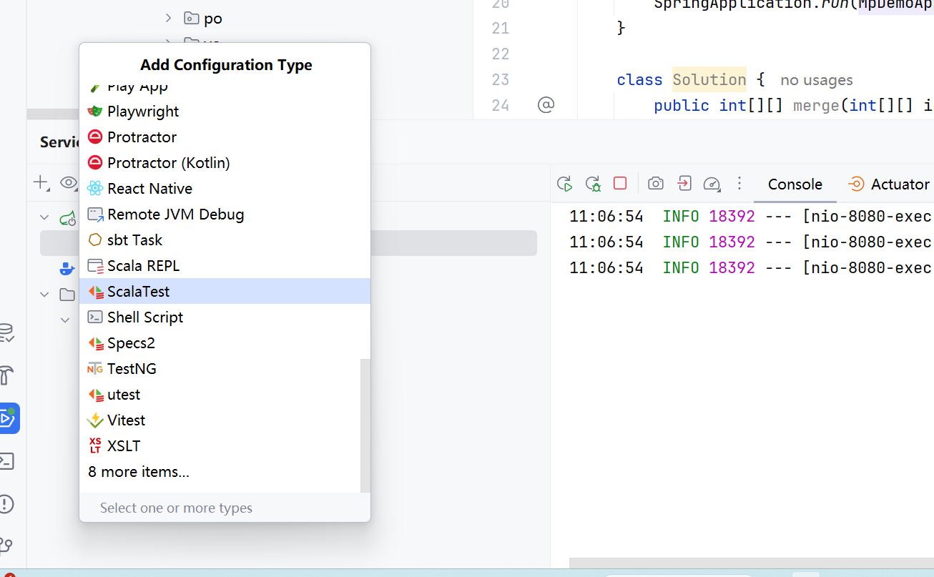This screenshot has height=577, width=934.
Task: Open the profiler gauge dropdown icon
Action: click(x=712, y=184)
